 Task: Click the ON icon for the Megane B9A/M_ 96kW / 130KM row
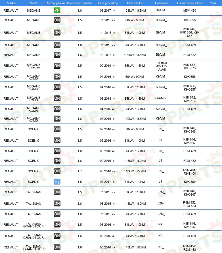57,45
